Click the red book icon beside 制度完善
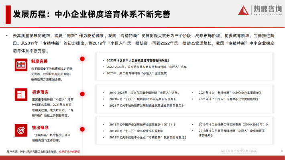This screenshot has width=285, height=160. 21,65
